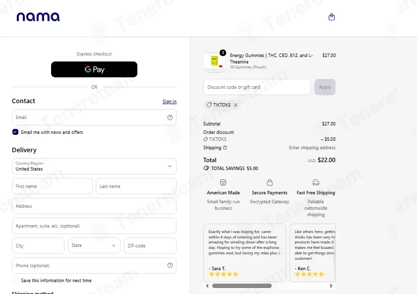Uncheck Email me with news and offers

[15, 132]
